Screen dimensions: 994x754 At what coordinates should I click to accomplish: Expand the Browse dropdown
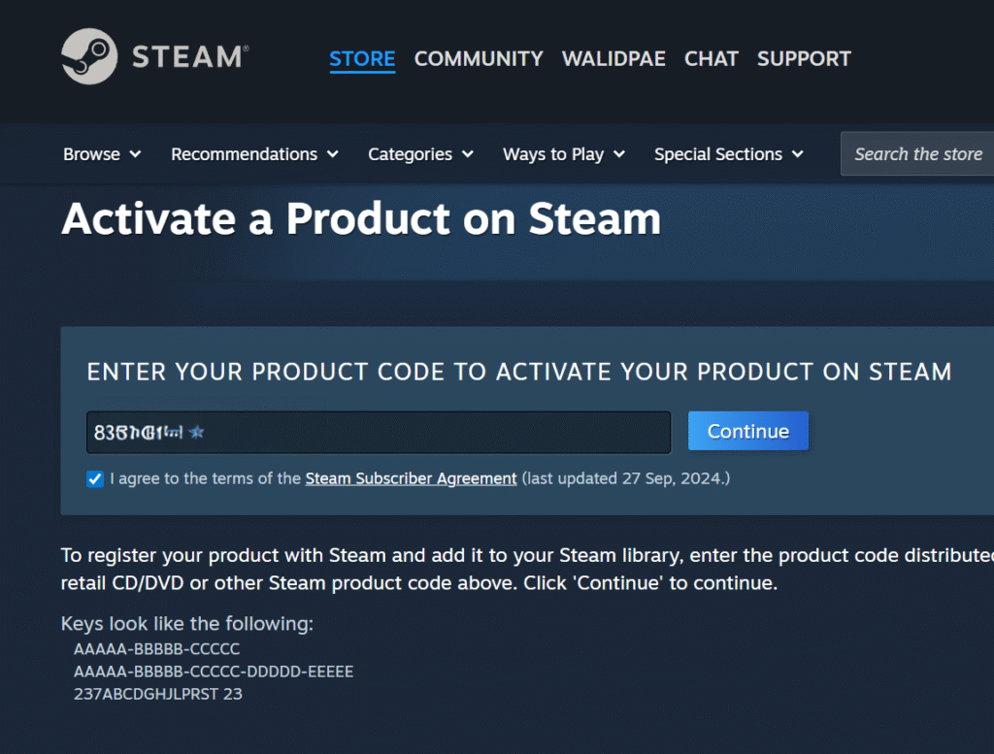101,154
